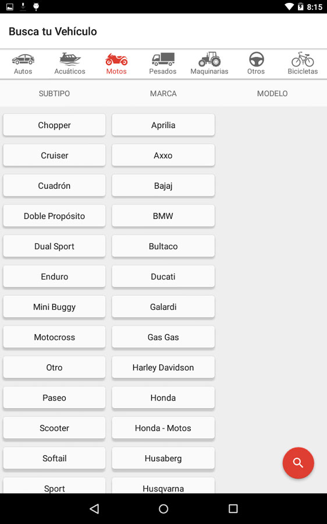Select the Pesados truck category
The height and width of the screenshot is (524, 327).
[163, 59]
